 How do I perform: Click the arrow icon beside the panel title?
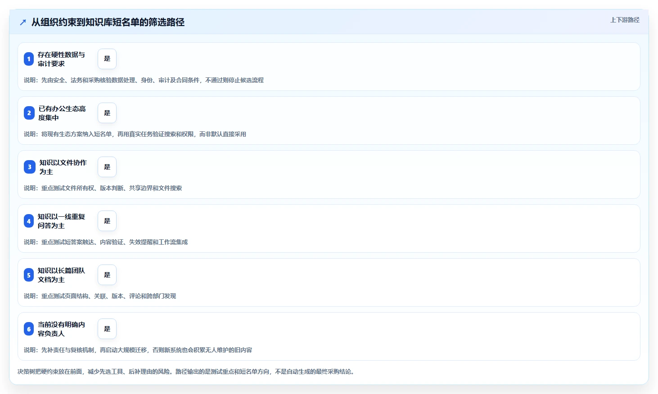[23, 22]
